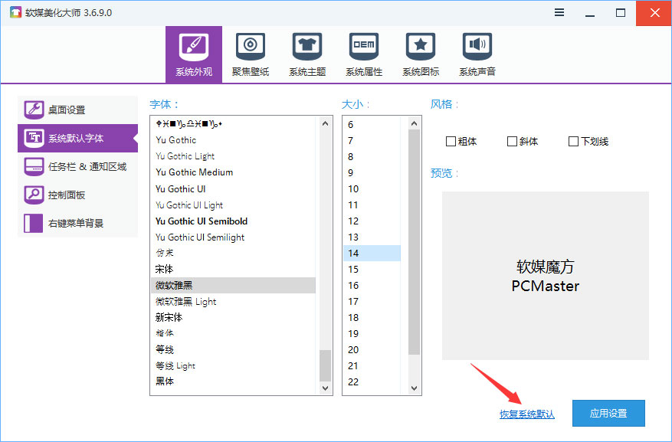Open the 系统主题 panel
The width and height of the screenshot is (672, 442).
(306, 54)
